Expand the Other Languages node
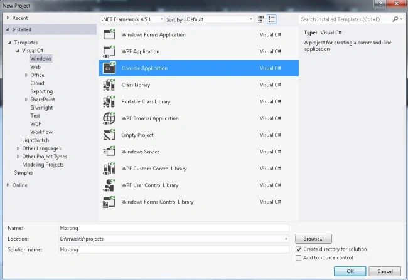This screenshot has height=280, width=408. 18,148
